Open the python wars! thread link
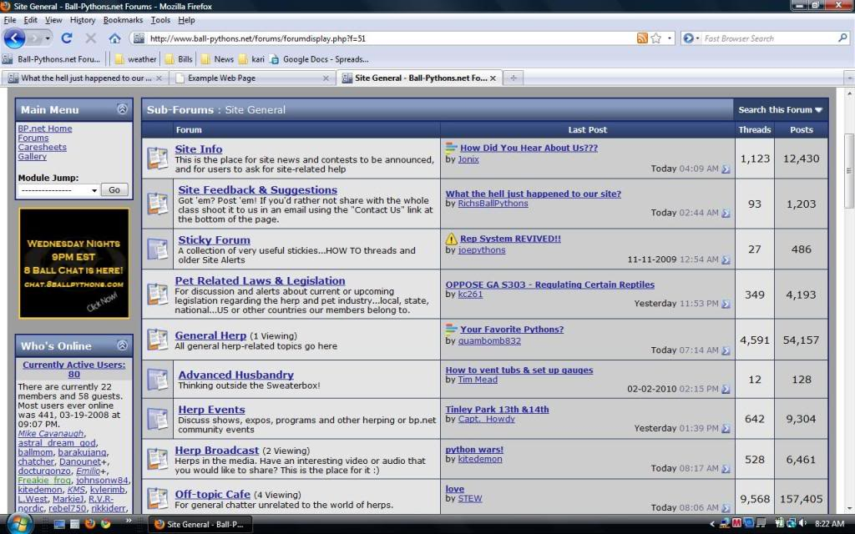 (x=474, y=450)
